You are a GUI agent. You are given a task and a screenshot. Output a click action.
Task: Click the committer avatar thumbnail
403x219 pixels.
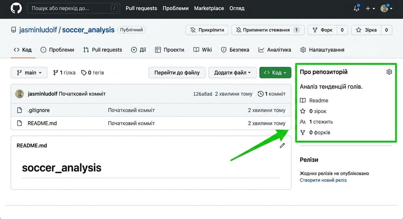(x=19, y=94)
